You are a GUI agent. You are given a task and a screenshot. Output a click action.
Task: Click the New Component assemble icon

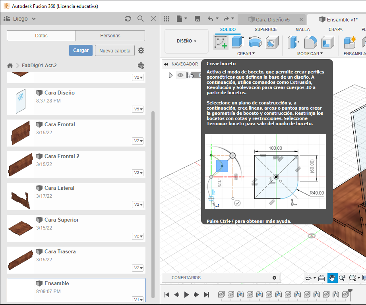[350, 42]
